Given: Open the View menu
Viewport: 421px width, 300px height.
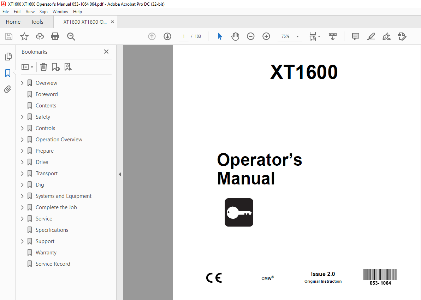Looking at the screenshot, I should 30,12.
